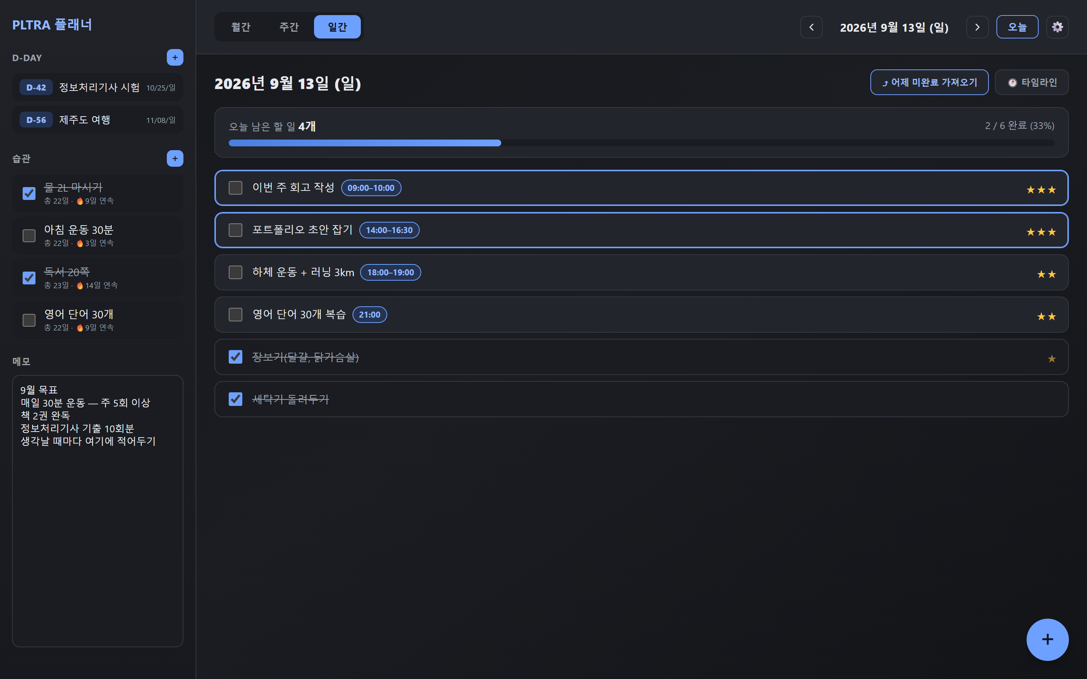The image size is (1087, 679).
Task: Check off the 하체 운동 + 러닝 3km task
Action: (236, 272)
